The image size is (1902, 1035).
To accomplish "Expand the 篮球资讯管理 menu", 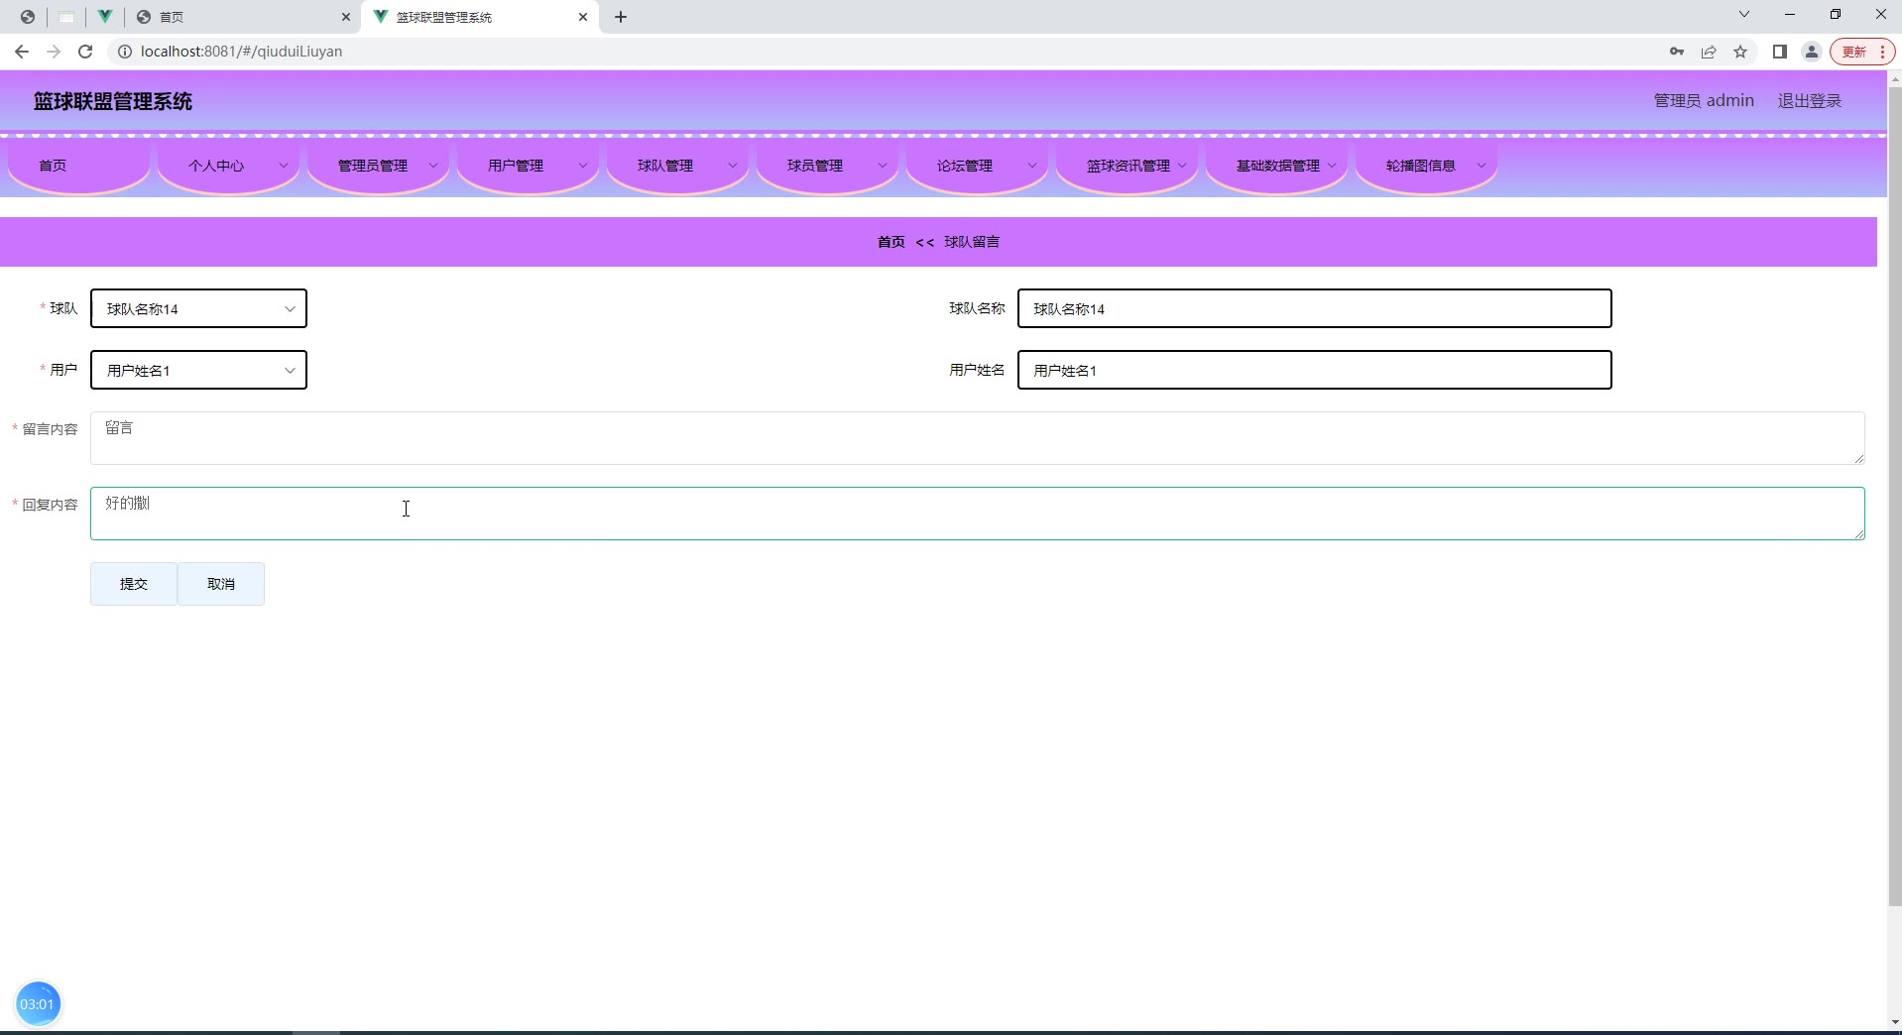I will [1127, 166].
